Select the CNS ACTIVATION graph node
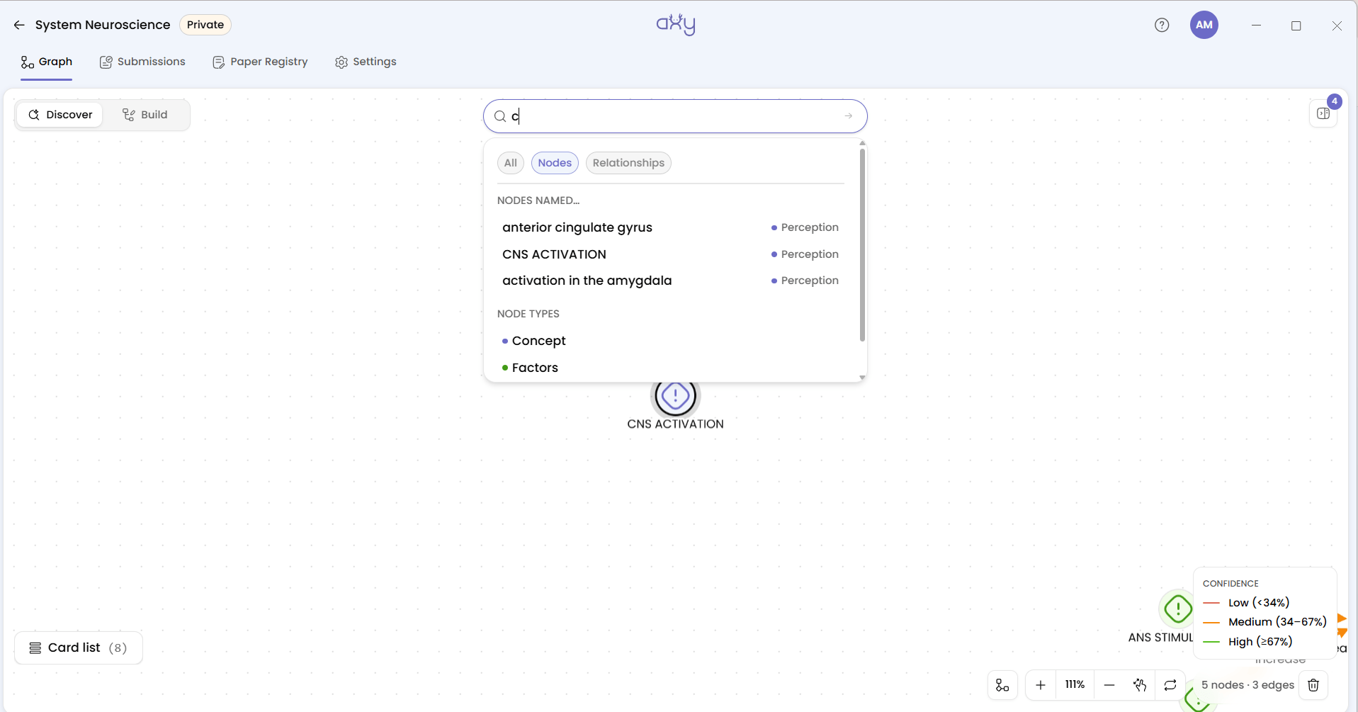The height and width of the screenshot is (712, 1358). (676, 397)
